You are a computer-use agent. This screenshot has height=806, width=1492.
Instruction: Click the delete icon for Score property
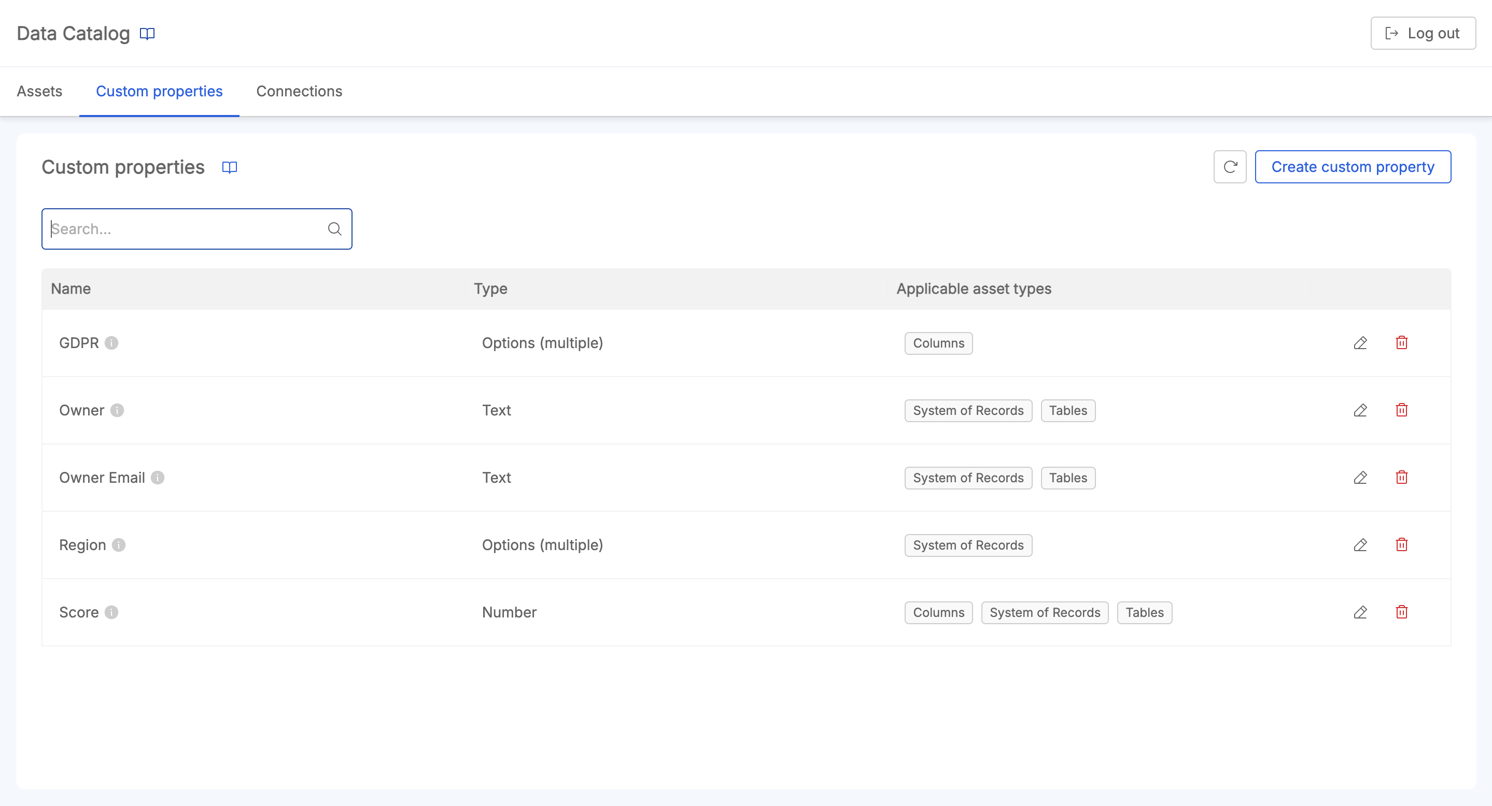[1401, 612]
